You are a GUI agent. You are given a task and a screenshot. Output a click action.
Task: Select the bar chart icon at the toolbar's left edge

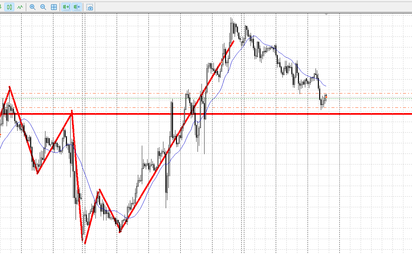point(1,7)
